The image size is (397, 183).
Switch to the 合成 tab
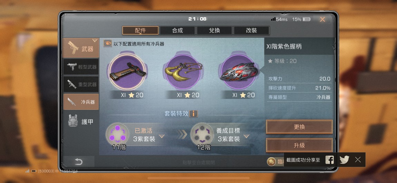tap(177, 31)
